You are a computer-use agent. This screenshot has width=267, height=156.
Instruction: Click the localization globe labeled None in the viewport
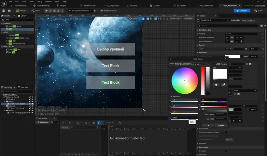133,19
